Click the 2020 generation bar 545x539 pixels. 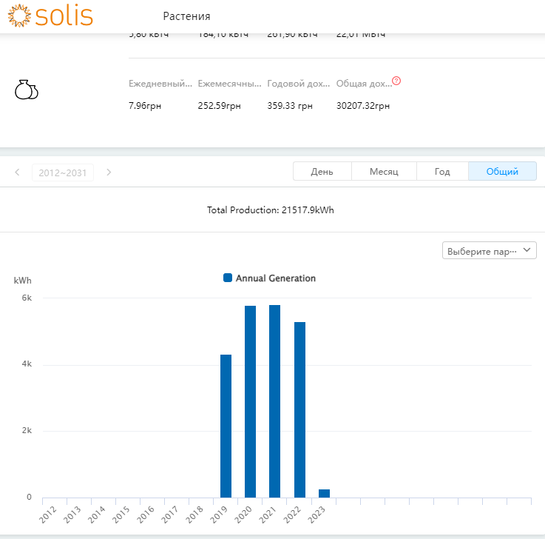(x=250, y=401)
